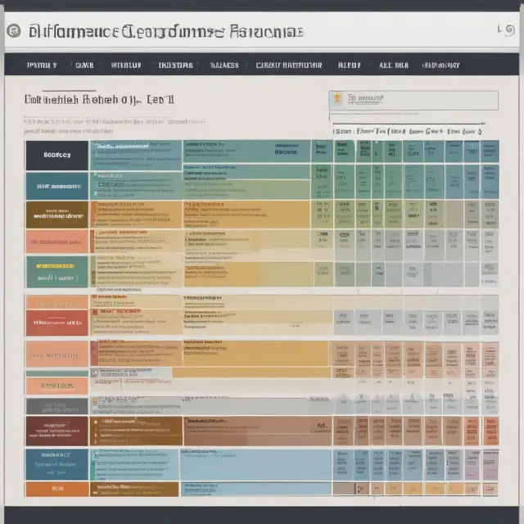Select the gray row label cell
The image size is (524, 524).
point(57,406)
